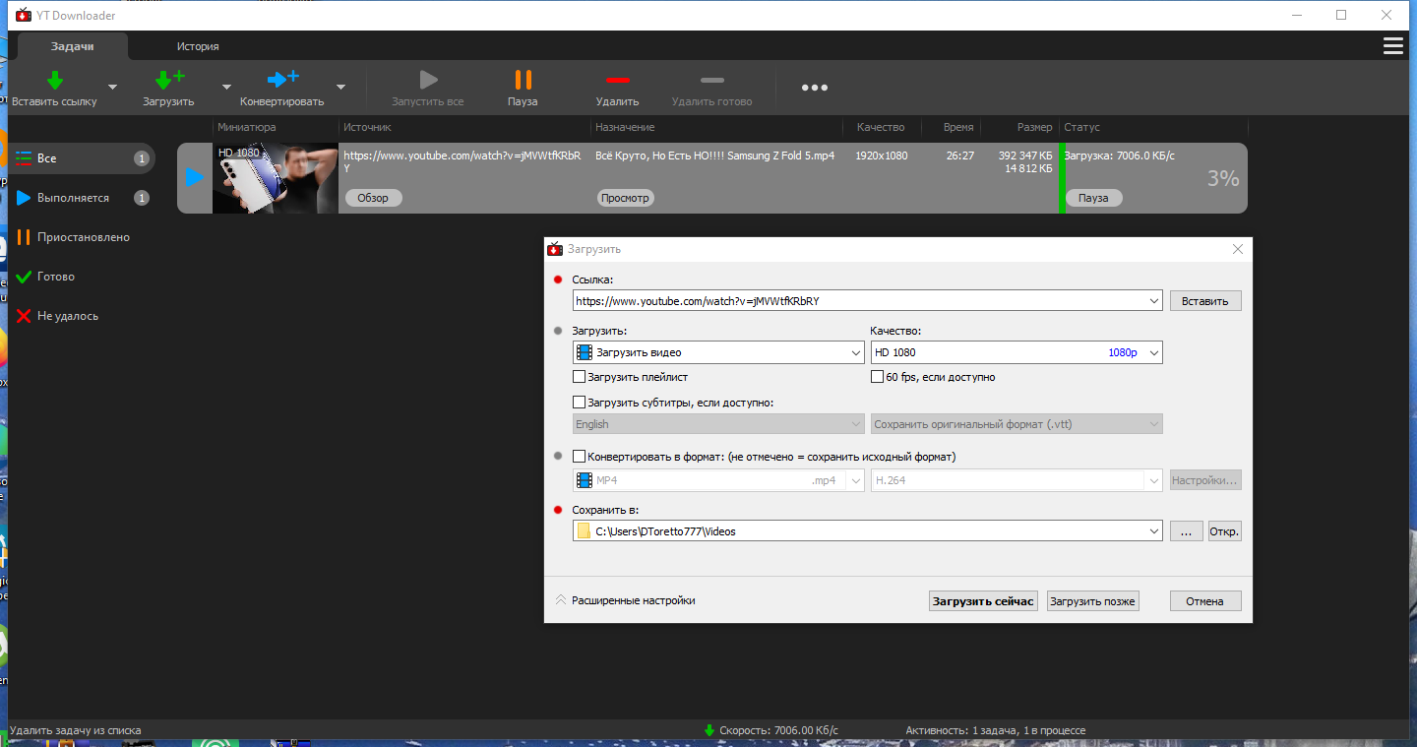The width and height of the screenshot is (1417, 747).
Task: Click the Размер column header
Action: [1034, 127]
